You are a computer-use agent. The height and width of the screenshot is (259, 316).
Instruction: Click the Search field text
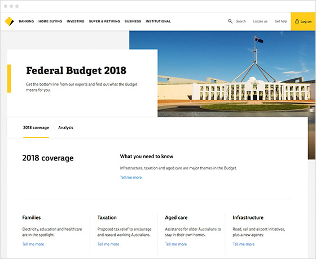coord(241,21)
